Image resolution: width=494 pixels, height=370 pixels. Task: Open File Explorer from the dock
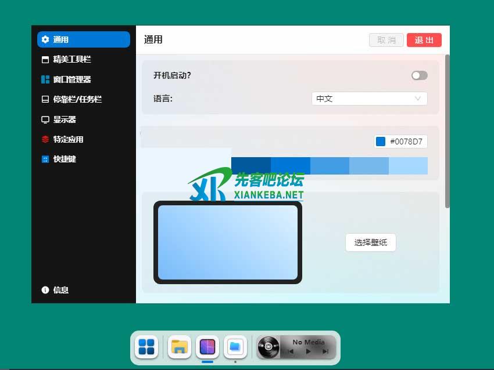coord(180,347)
